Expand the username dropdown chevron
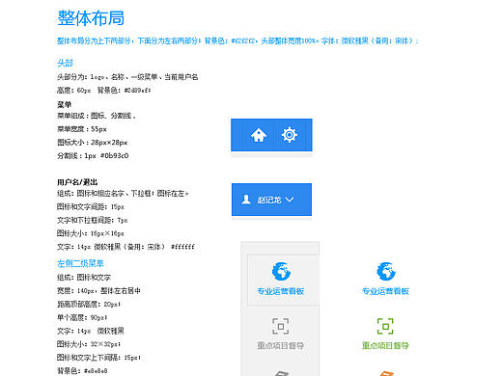Viewport: 502px width, 376px height. click(x=290, y=200)
